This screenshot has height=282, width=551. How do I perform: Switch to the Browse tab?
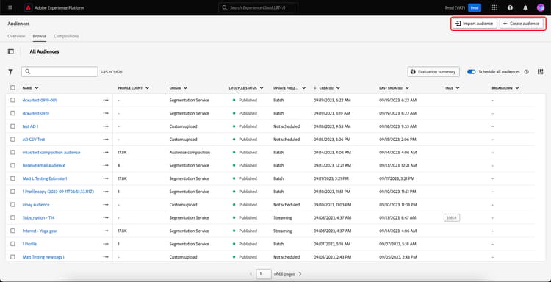point(40,36)
